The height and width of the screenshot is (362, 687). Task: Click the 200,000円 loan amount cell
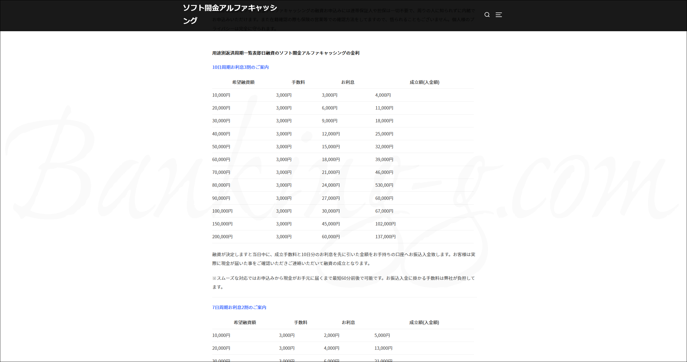point(222,237)
